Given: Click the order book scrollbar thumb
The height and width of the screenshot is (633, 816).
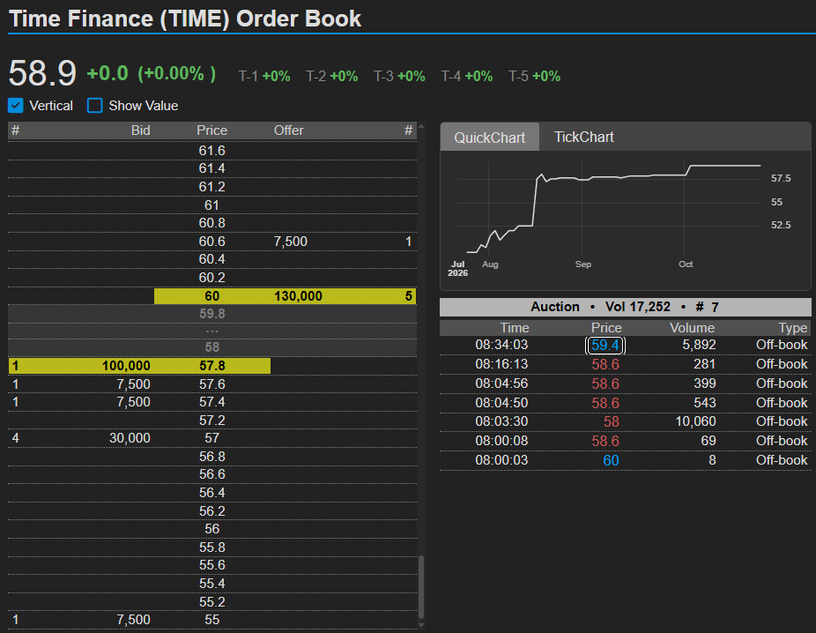Looking at the screenshot, I should coord(421,588).
